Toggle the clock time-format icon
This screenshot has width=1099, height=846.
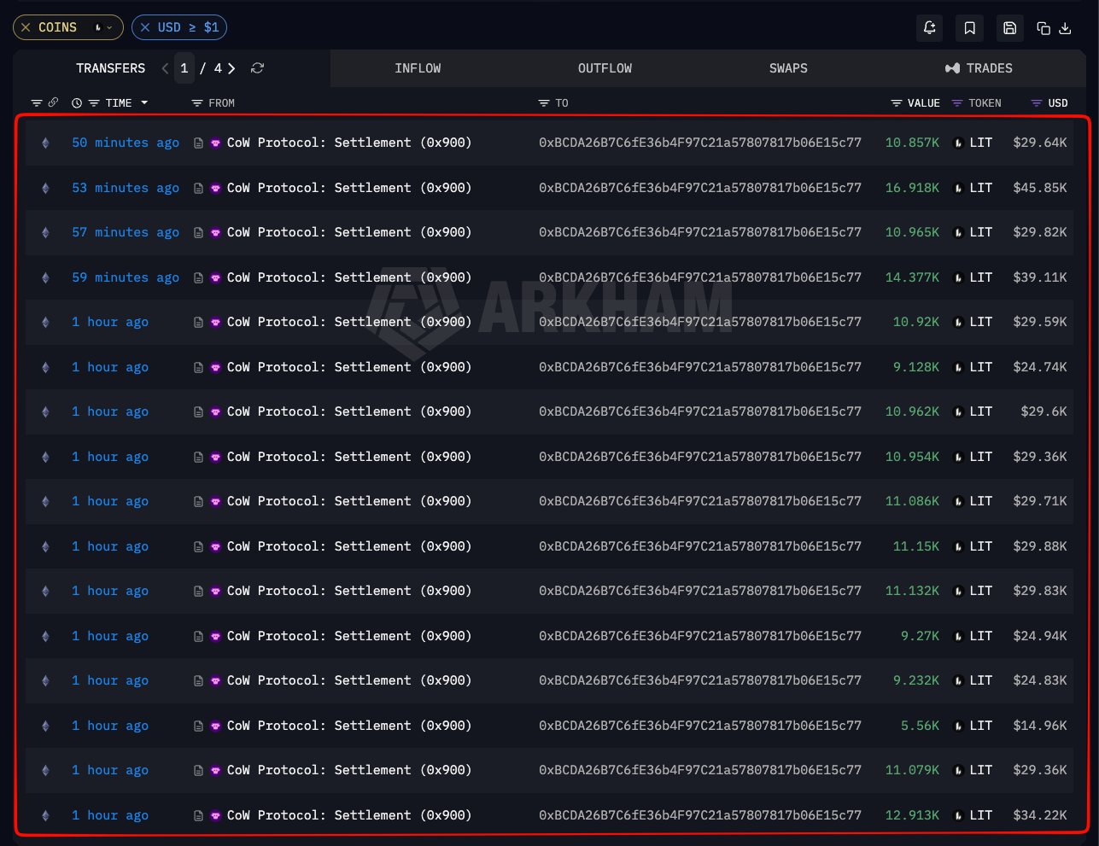coord(77,103)
